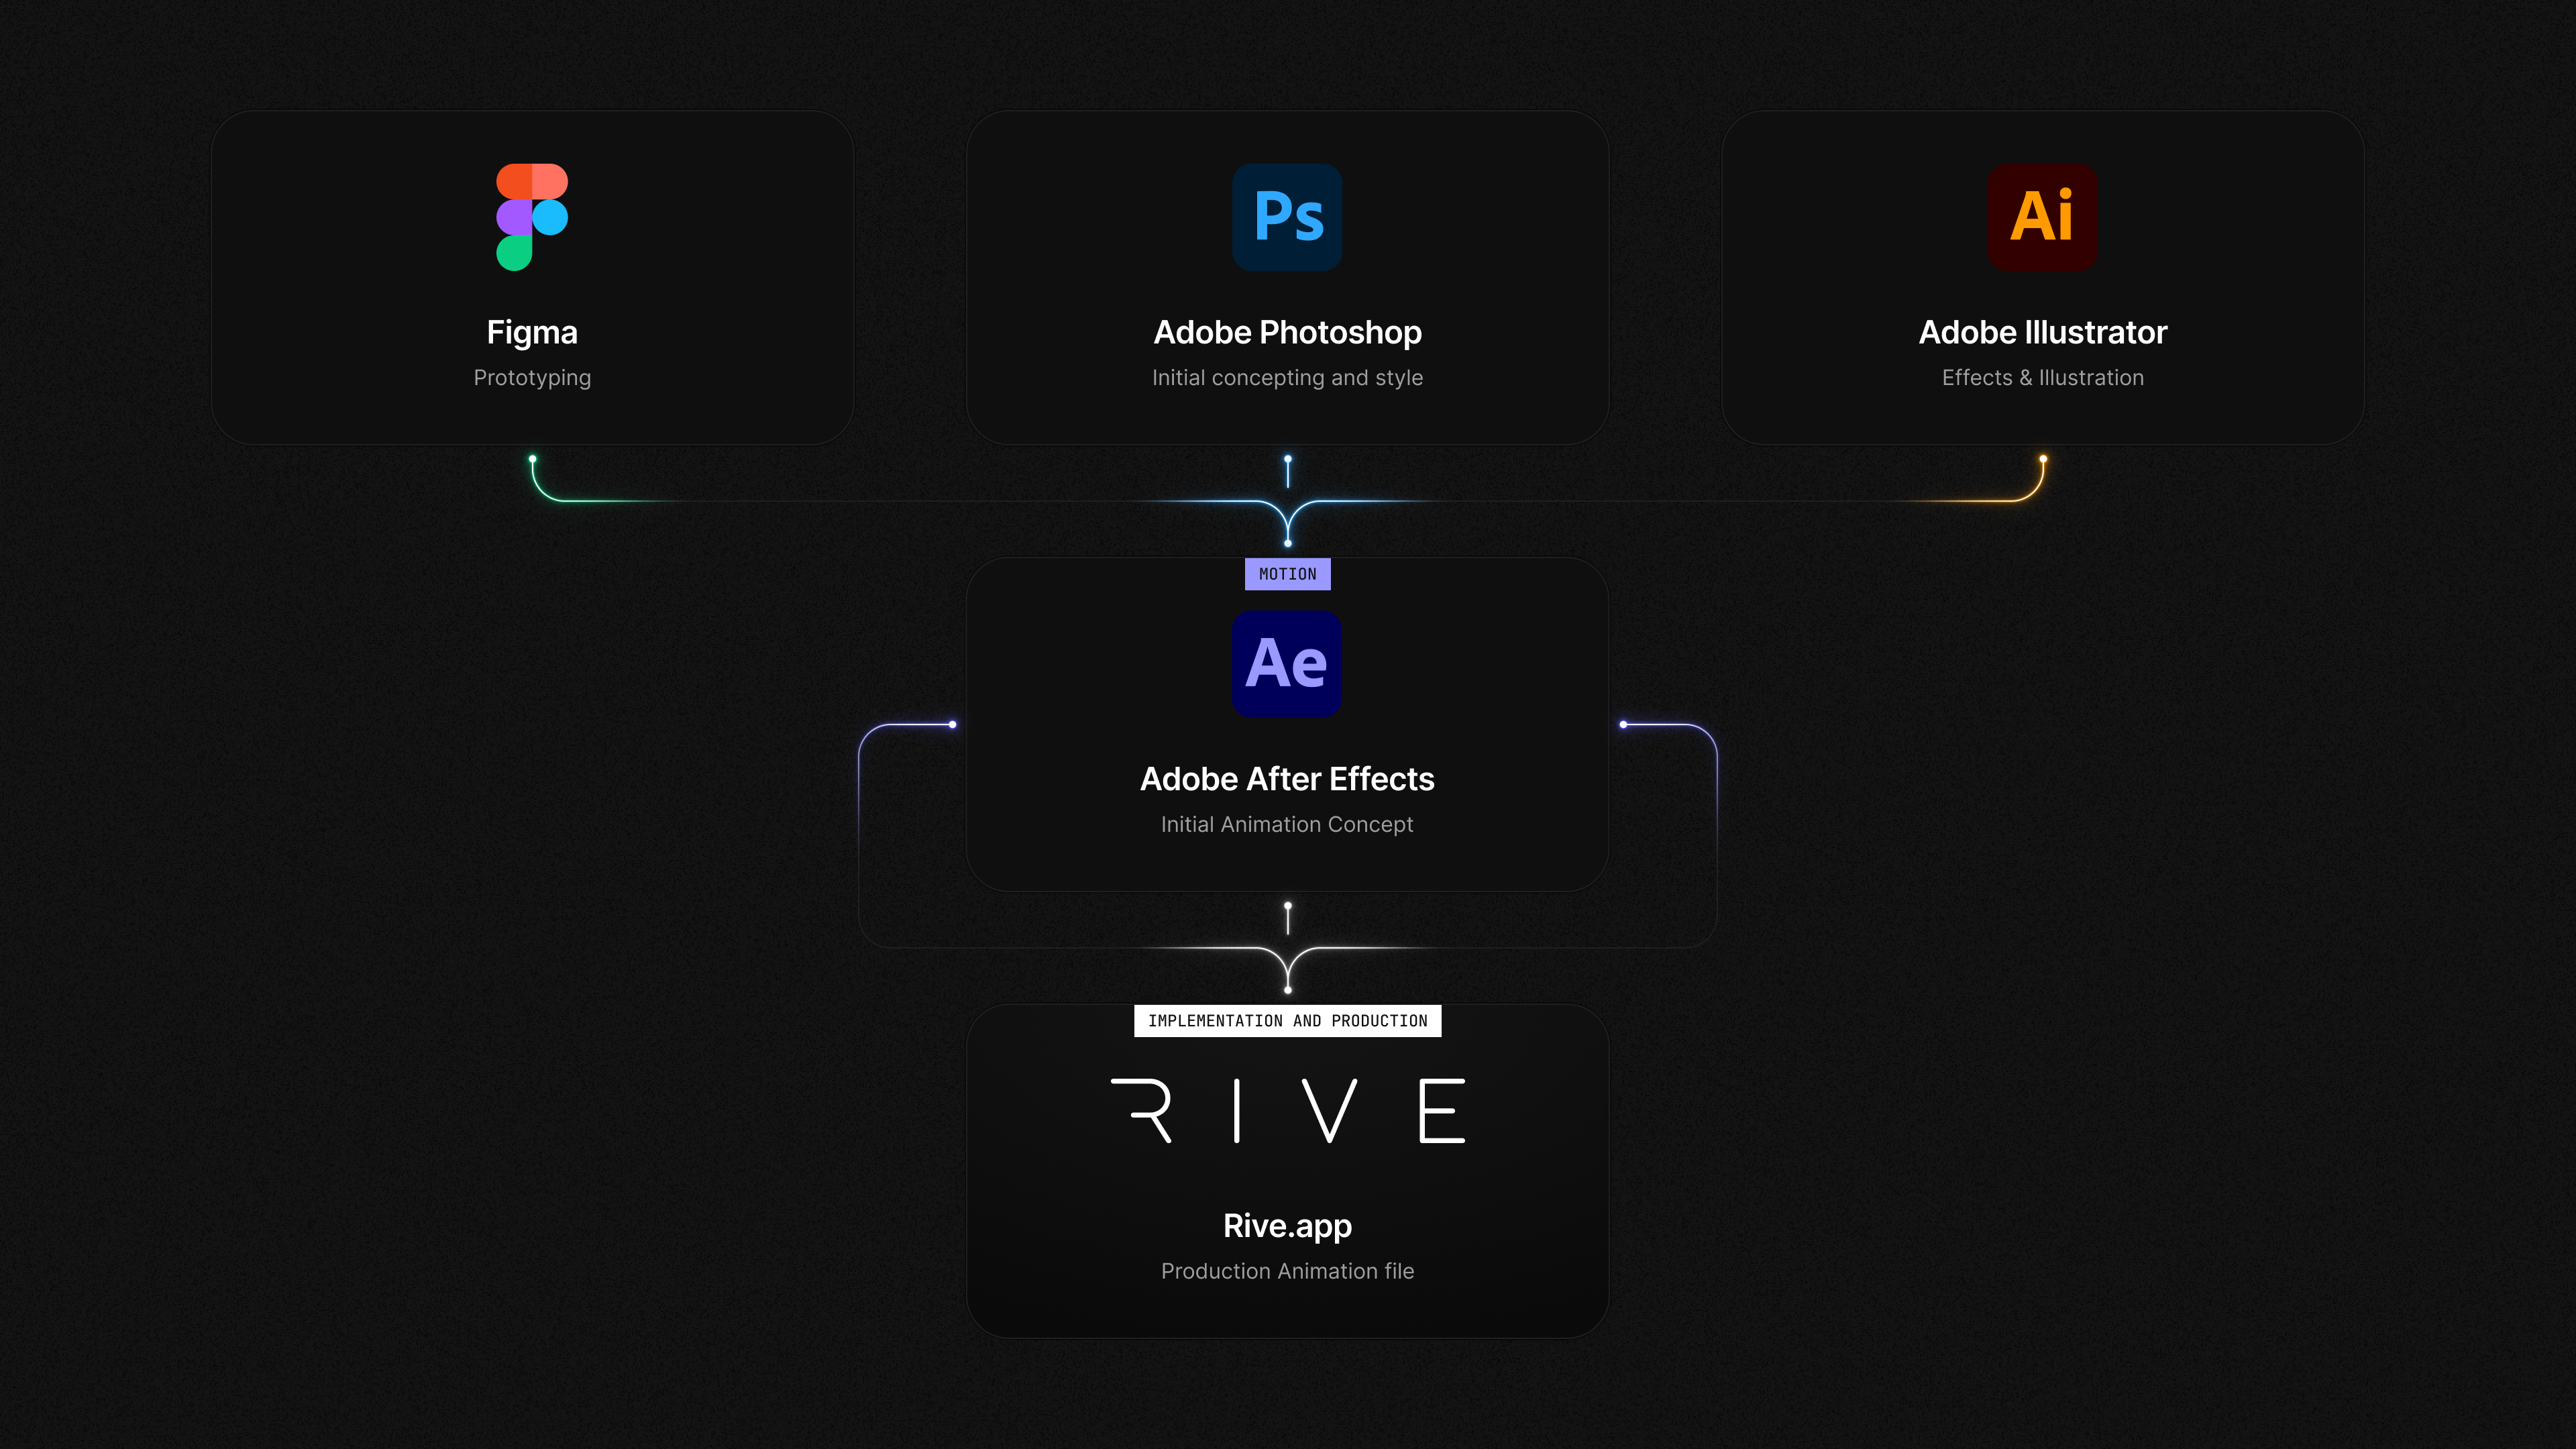Click "Effects & Illustration" subtitle
This screenshot has width=2576, height=1449.
2043,378
